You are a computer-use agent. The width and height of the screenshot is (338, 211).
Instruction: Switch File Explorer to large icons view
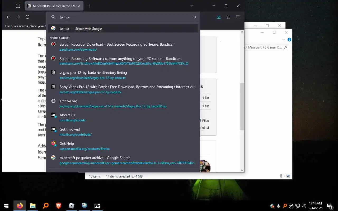point(288,176)
